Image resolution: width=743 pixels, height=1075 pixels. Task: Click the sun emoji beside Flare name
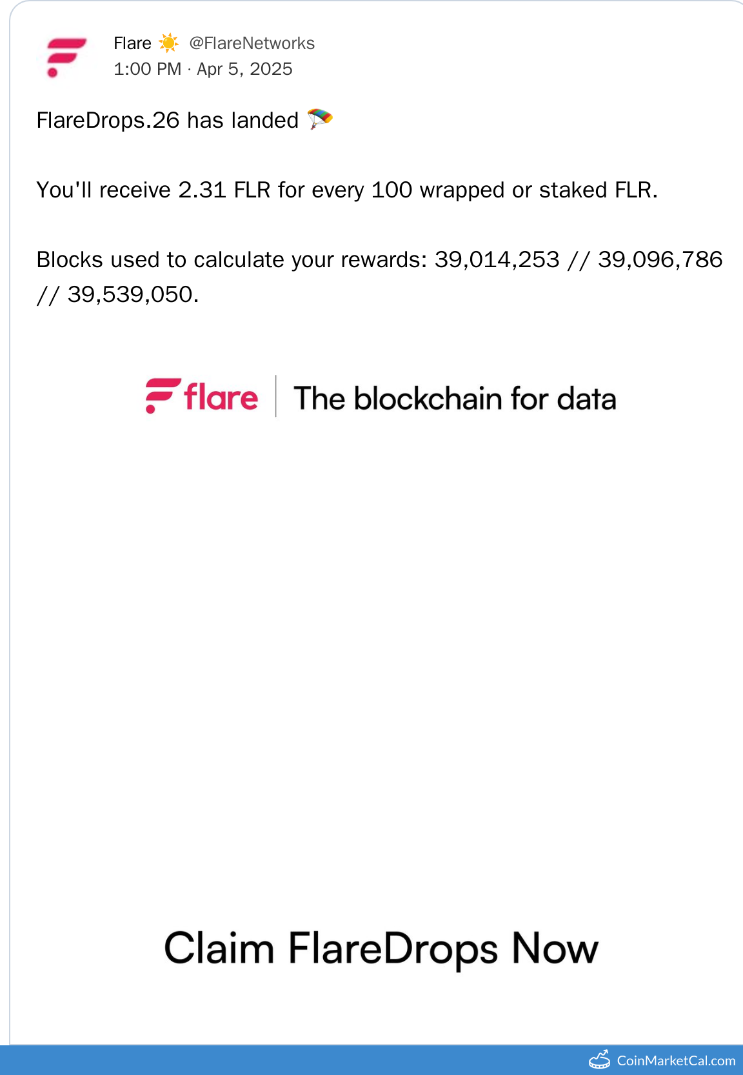pyautogui.click(x=168, y=43)
